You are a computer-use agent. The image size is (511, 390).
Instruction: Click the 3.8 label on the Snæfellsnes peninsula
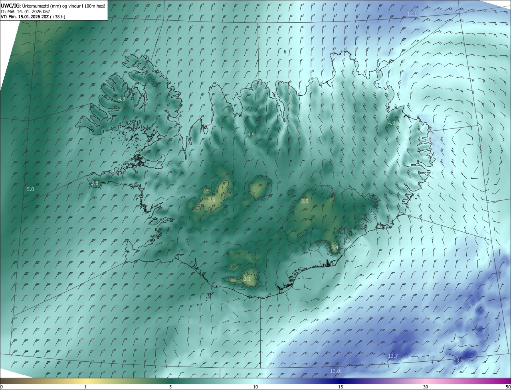click(x=95, y=183)
